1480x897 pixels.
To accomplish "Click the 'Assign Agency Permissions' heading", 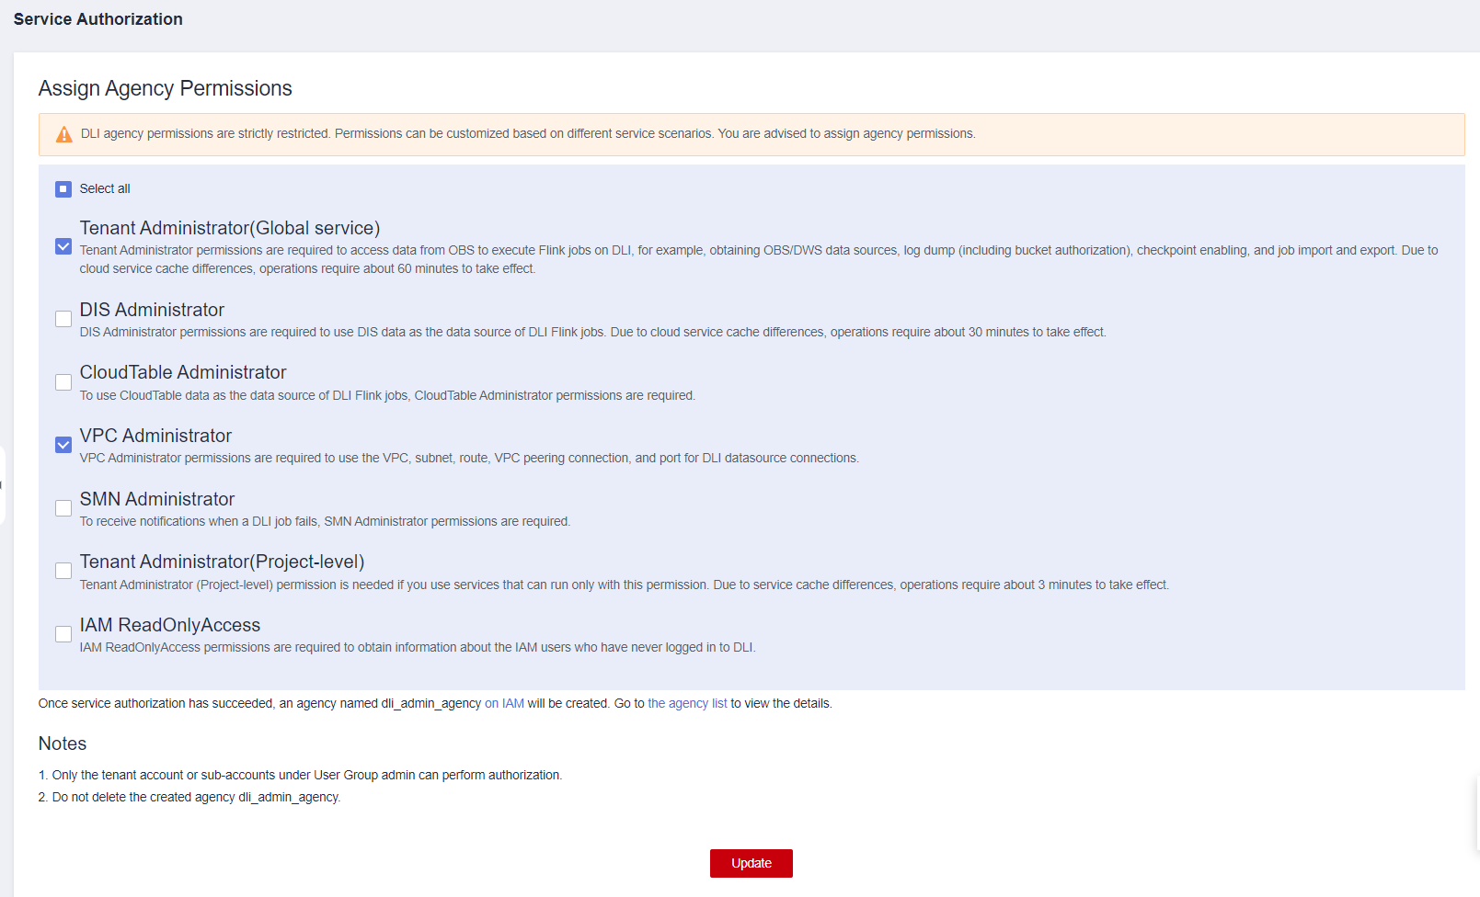I will (166, 88).
